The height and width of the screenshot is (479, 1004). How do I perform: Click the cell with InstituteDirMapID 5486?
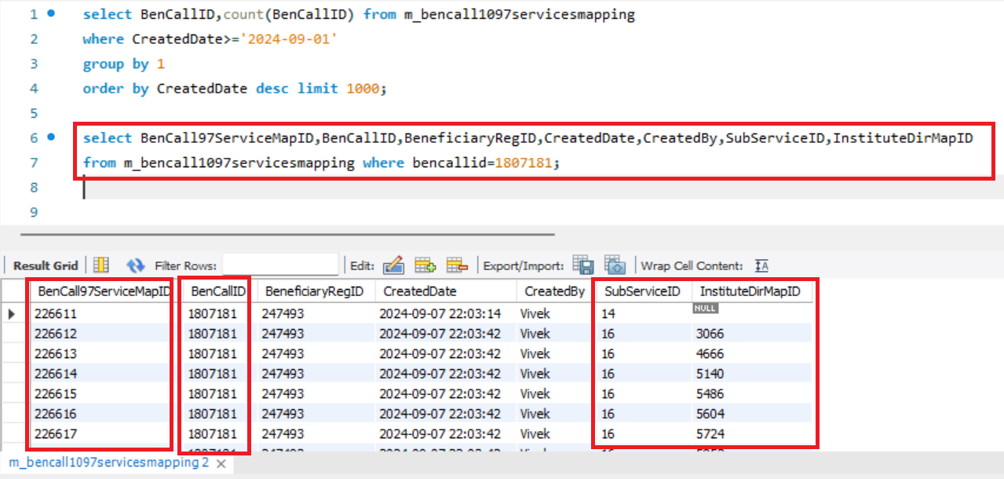pos(710,393)
